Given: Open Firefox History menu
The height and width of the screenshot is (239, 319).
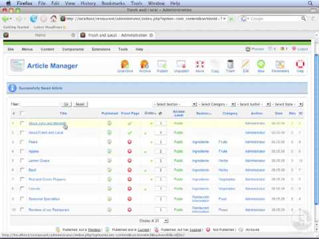Looking at the screenshot, I should (88, 3).
